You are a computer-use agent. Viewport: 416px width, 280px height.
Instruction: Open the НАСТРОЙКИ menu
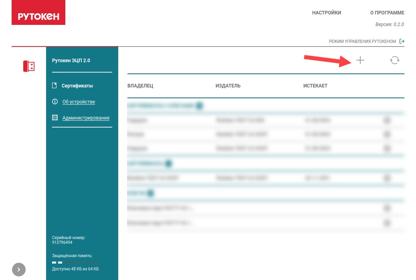326,13
